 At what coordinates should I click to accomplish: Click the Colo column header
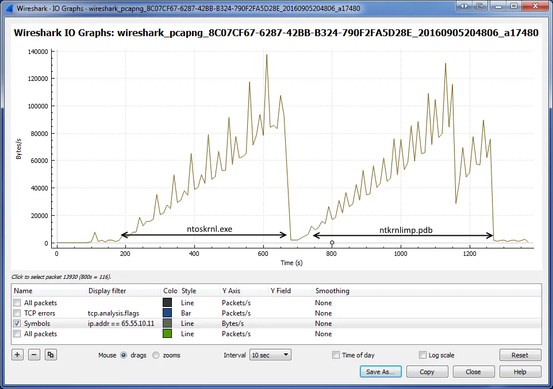(170, 291)
